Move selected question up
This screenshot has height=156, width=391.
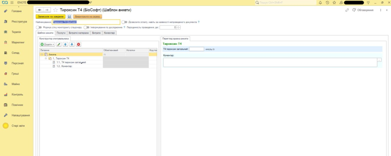coord(65,44)
